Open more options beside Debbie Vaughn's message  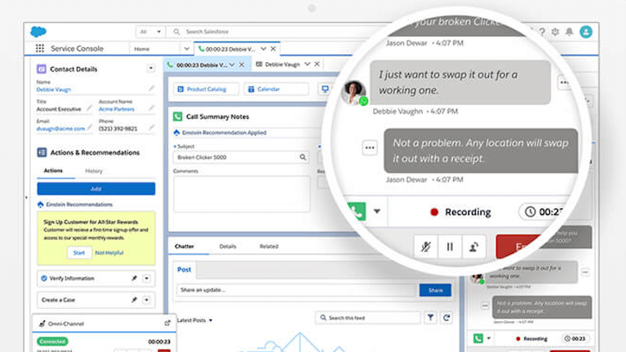(564, 82)
